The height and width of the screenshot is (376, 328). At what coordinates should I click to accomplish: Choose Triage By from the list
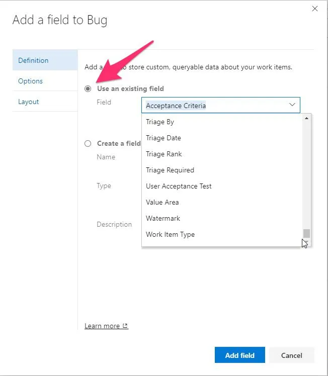tap(160, 122)
